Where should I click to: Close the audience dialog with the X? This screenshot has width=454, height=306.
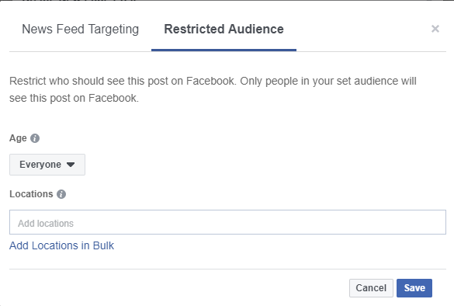(x=435, y=29)
